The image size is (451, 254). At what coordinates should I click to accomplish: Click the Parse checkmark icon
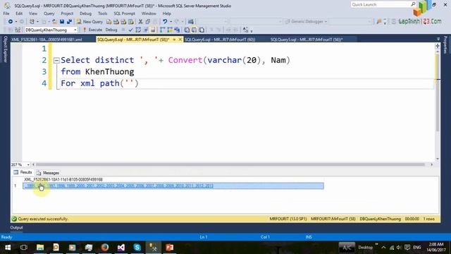tap(131, 30)
